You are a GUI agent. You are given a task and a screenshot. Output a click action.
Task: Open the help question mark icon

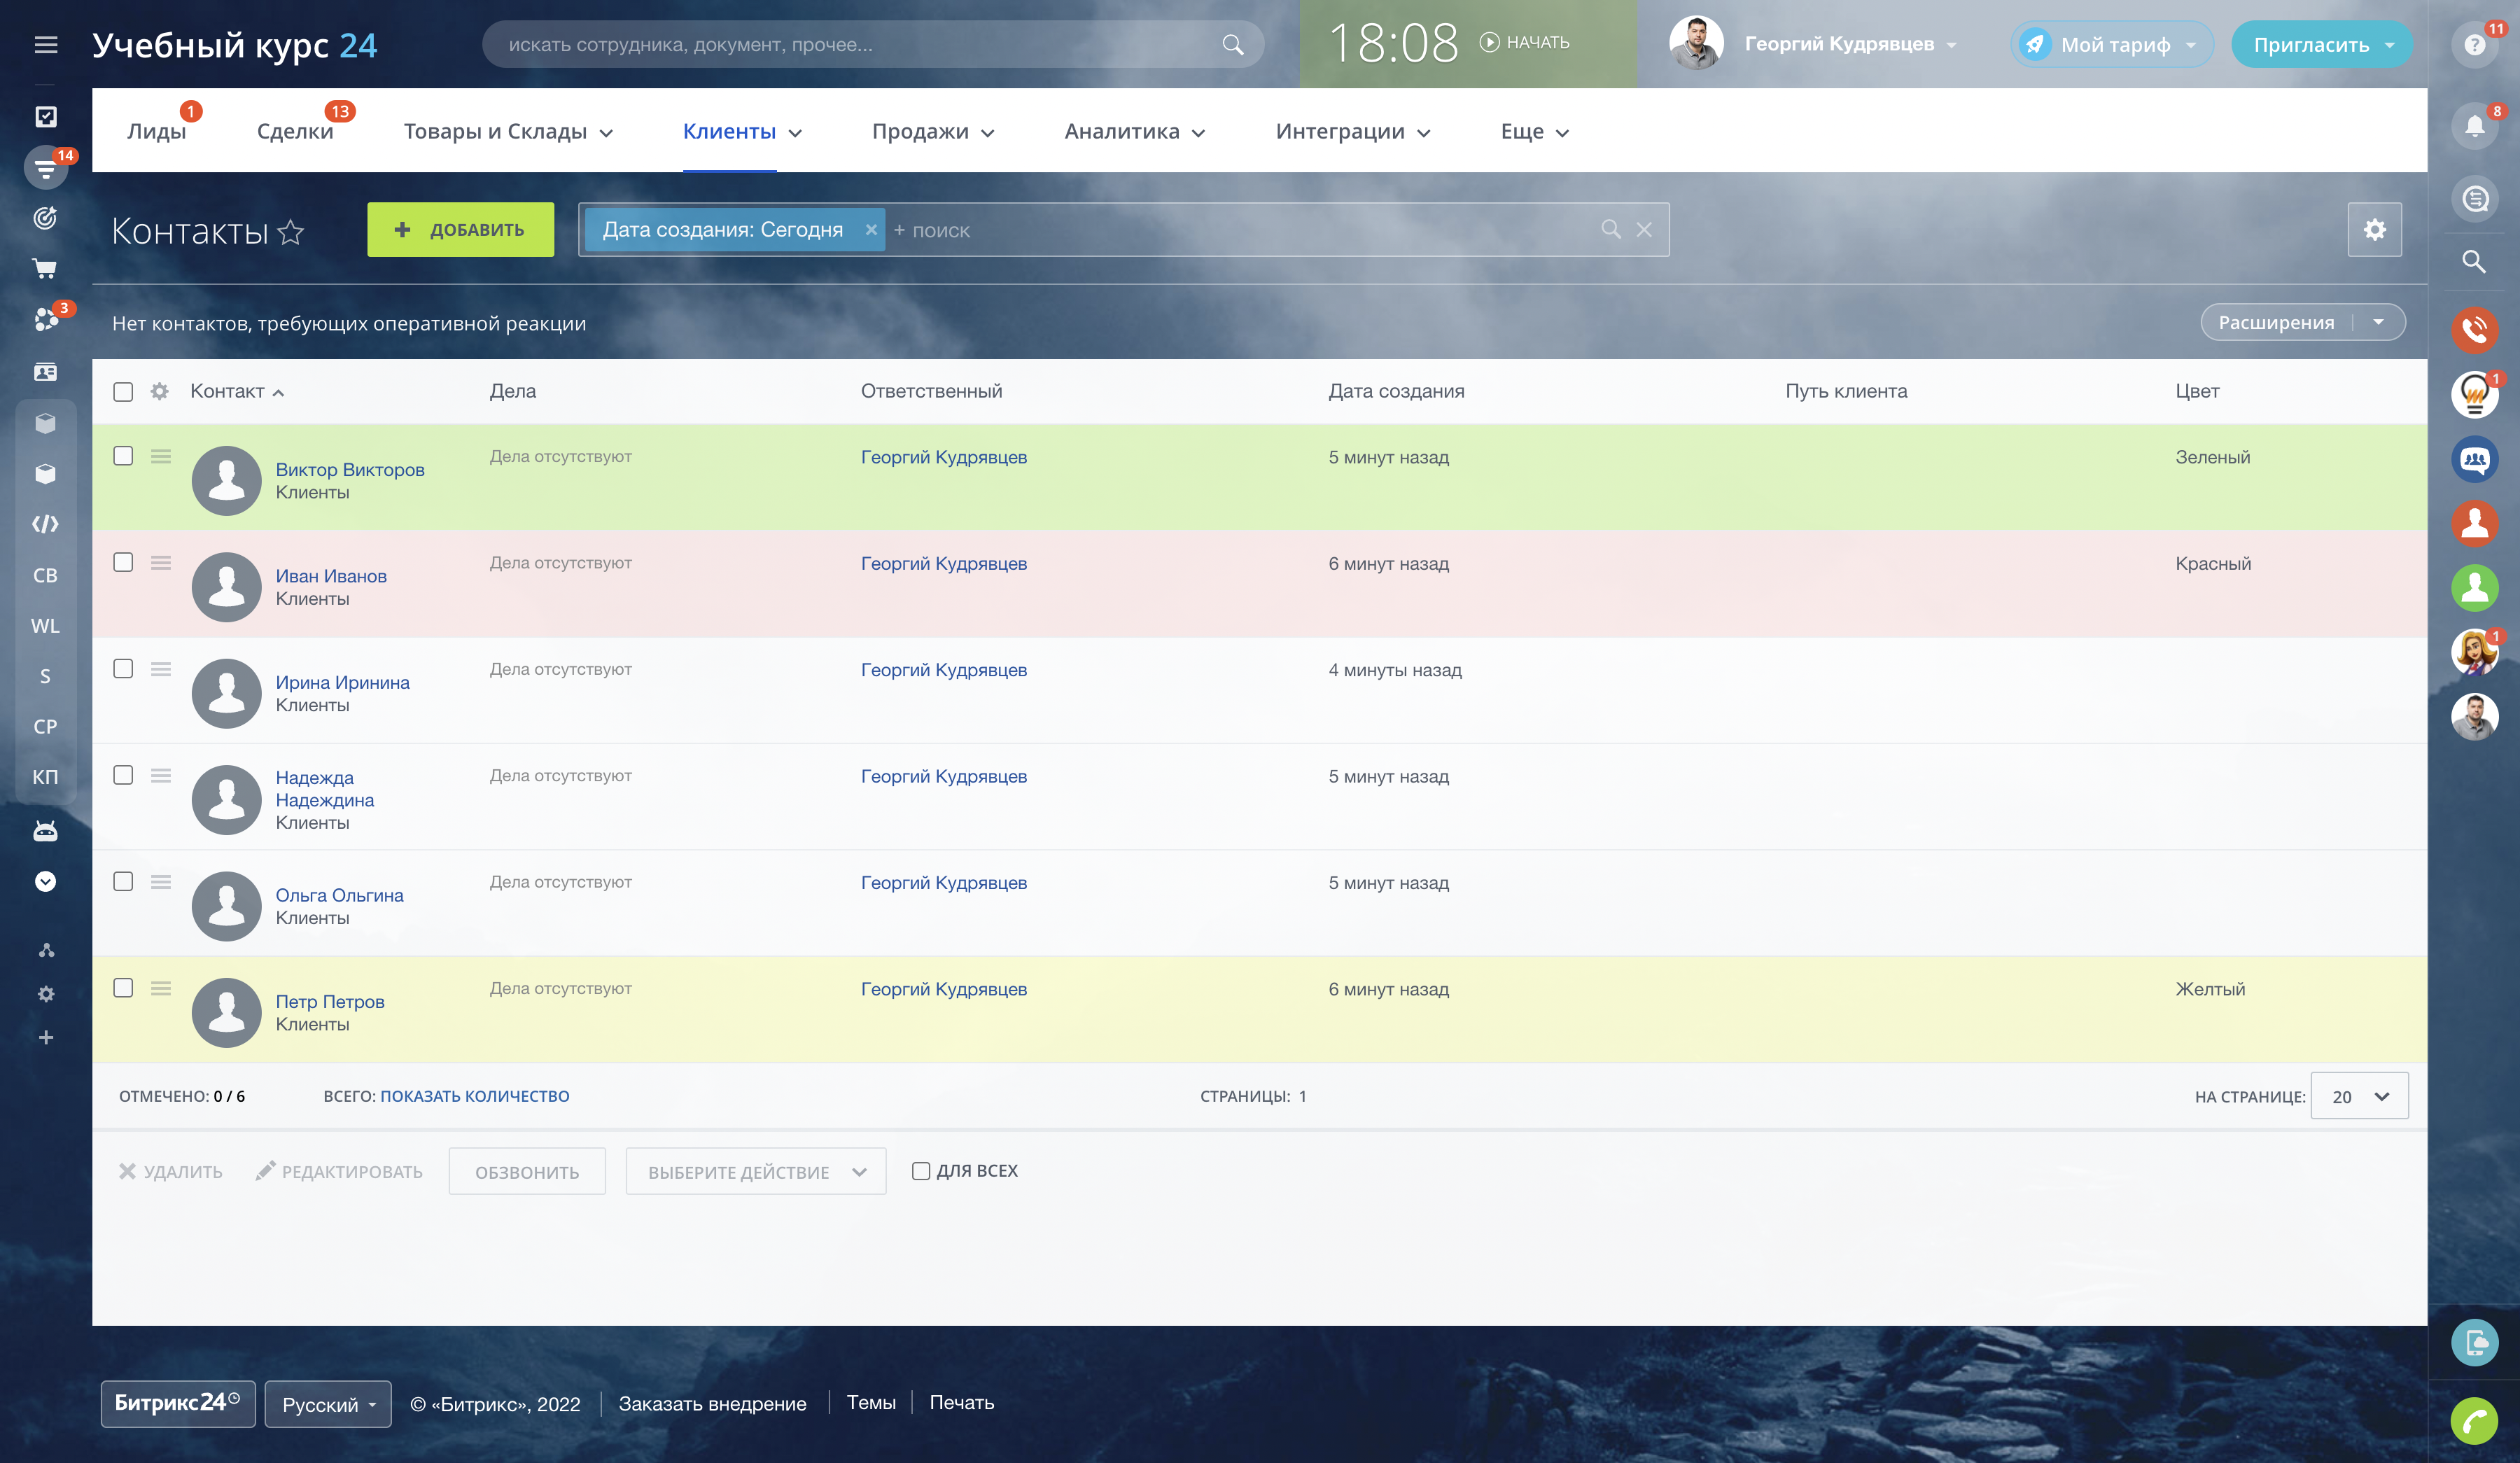(x=2474, y=45)
